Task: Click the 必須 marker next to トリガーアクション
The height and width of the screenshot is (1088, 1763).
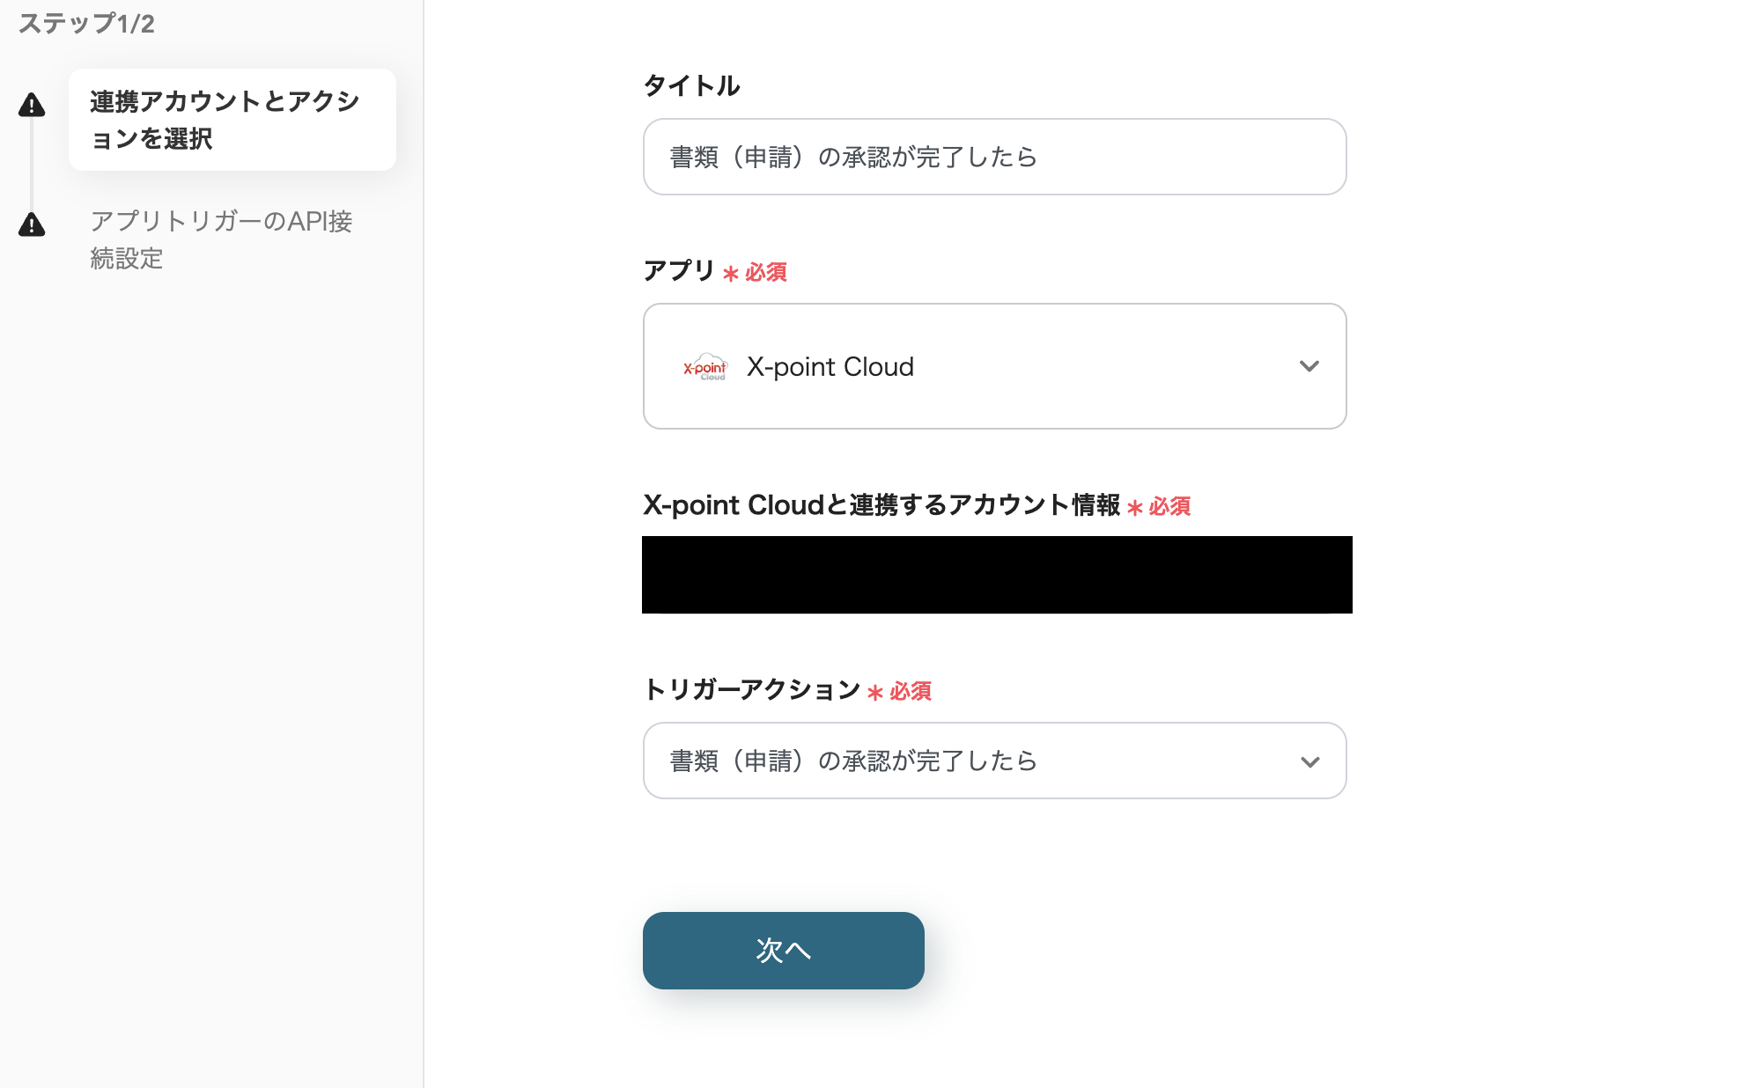Action: pyautogui.click(x=909, y=692)
